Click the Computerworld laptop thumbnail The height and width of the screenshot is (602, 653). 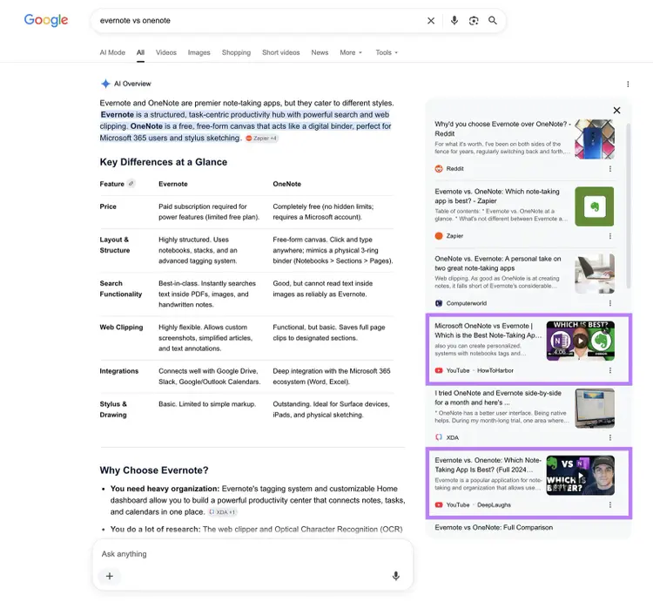595,274
